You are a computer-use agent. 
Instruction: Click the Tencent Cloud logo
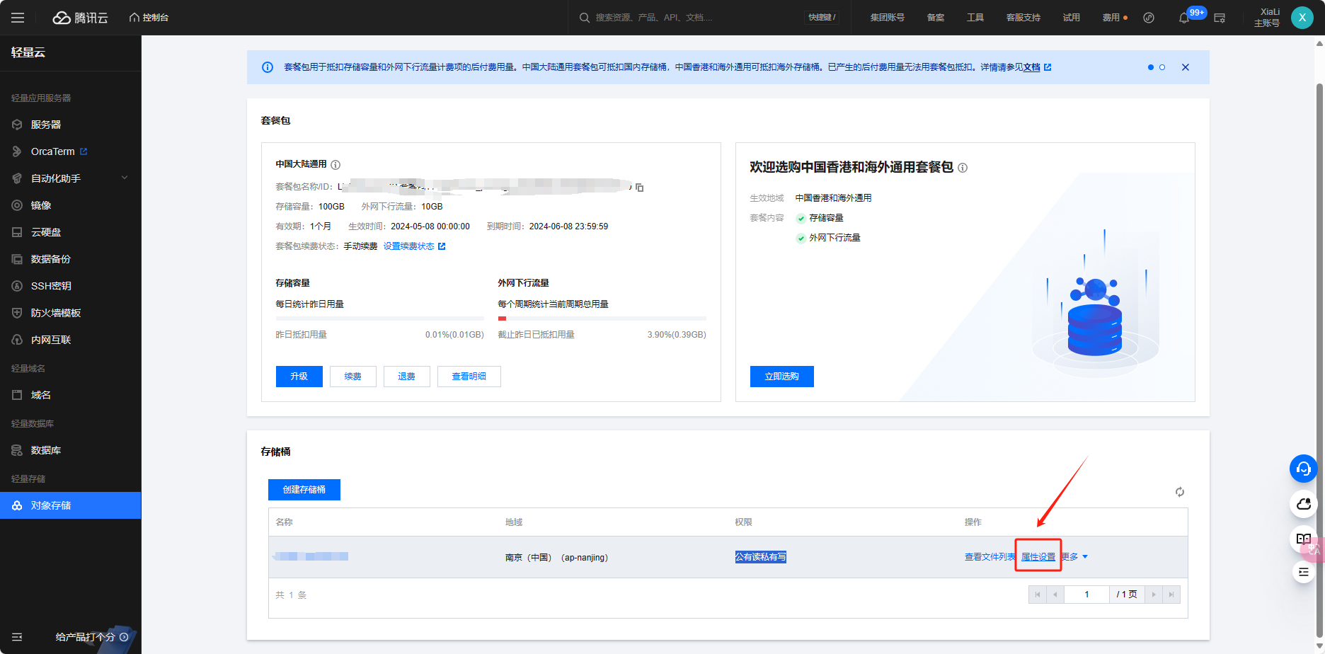click(80, 18)
